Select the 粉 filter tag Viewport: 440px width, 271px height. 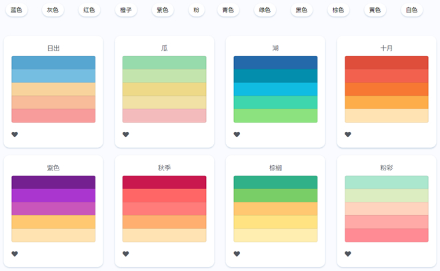click(x=196, y=11)
